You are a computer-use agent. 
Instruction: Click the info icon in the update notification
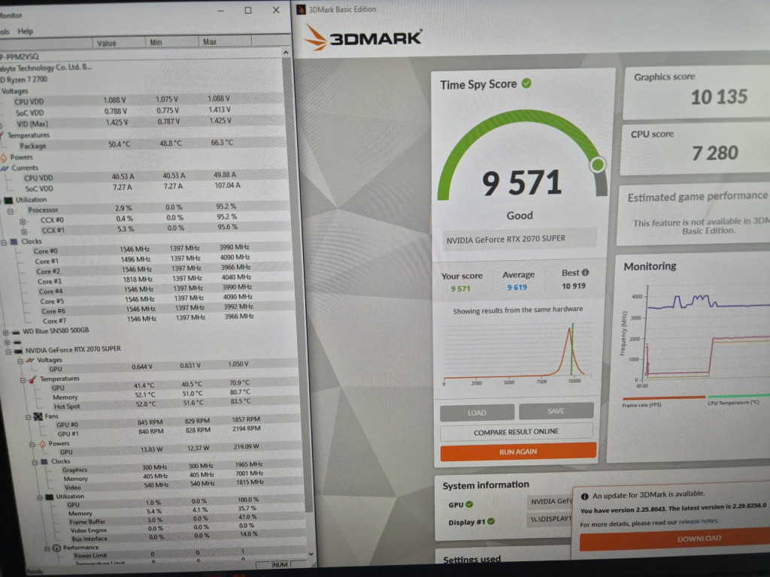pyautogui.click(x=584, y=496)
